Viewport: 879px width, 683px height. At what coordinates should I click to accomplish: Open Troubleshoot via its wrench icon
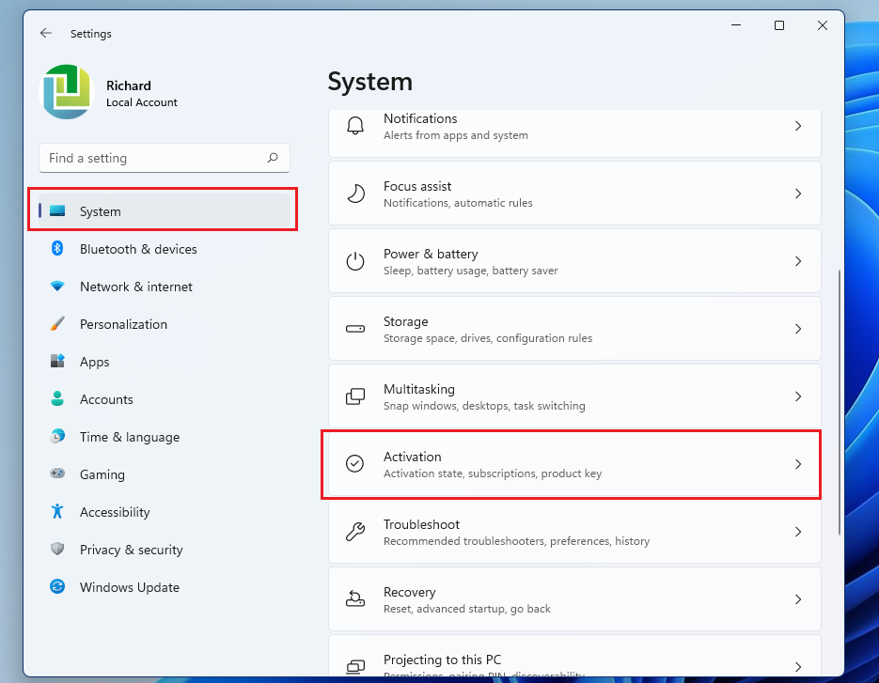coord(354,532)
